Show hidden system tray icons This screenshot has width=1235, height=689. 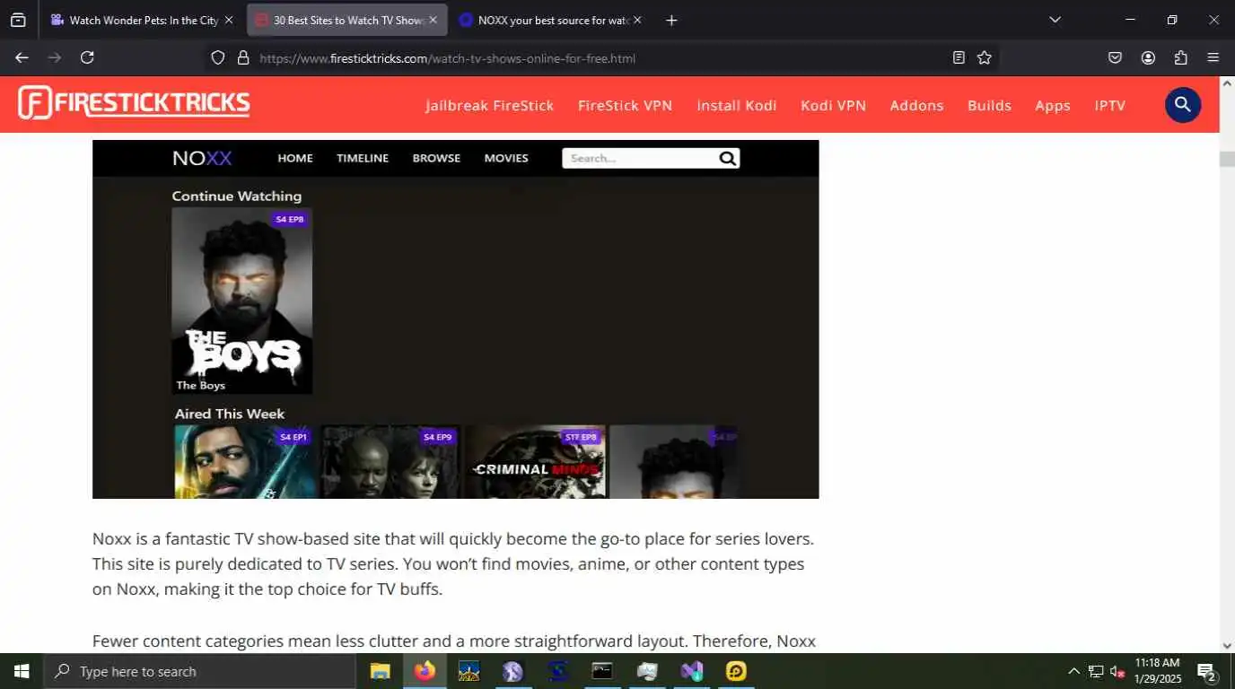click(x=1073, y=671)
